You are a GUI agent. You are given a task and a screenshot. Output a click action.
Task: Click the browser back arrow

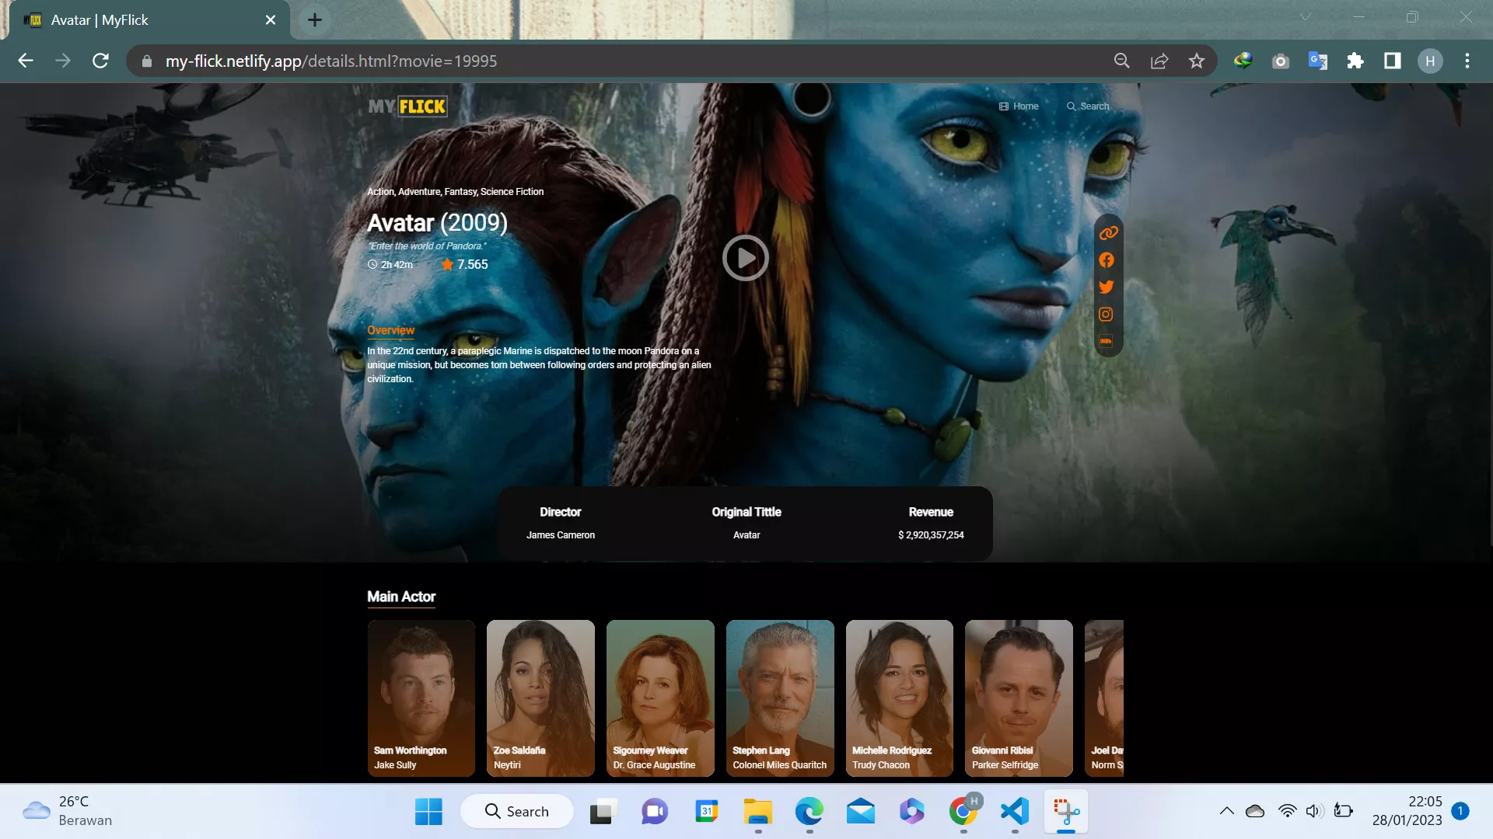pos(26,61)
